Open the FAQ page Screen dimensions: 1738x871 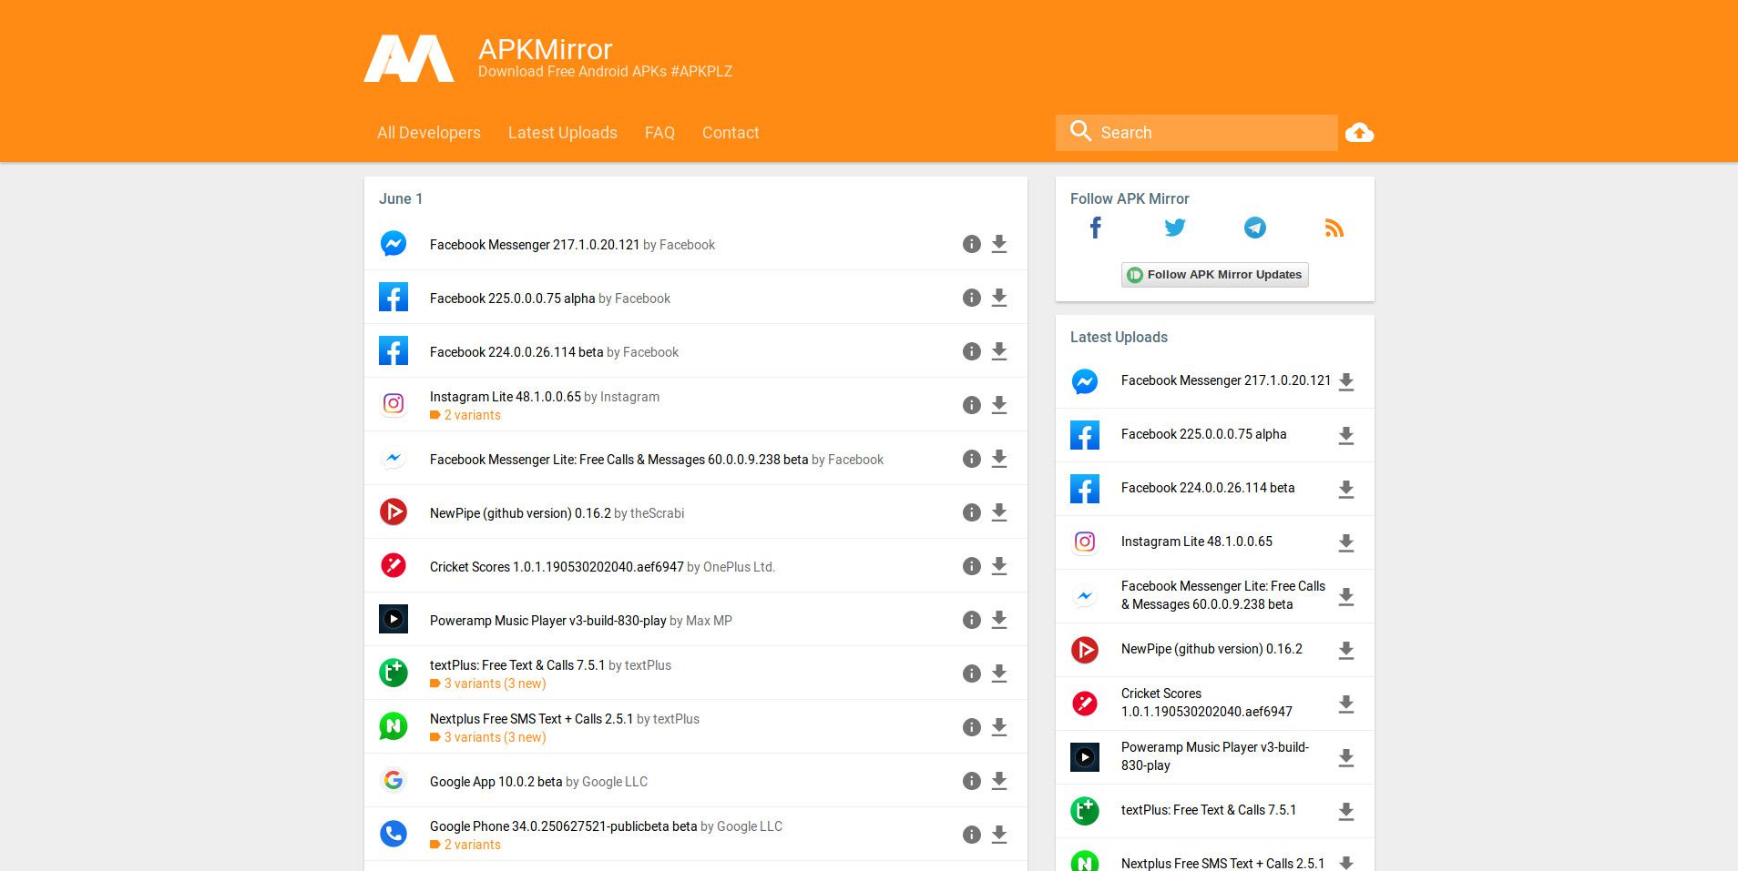pos(659,133)
